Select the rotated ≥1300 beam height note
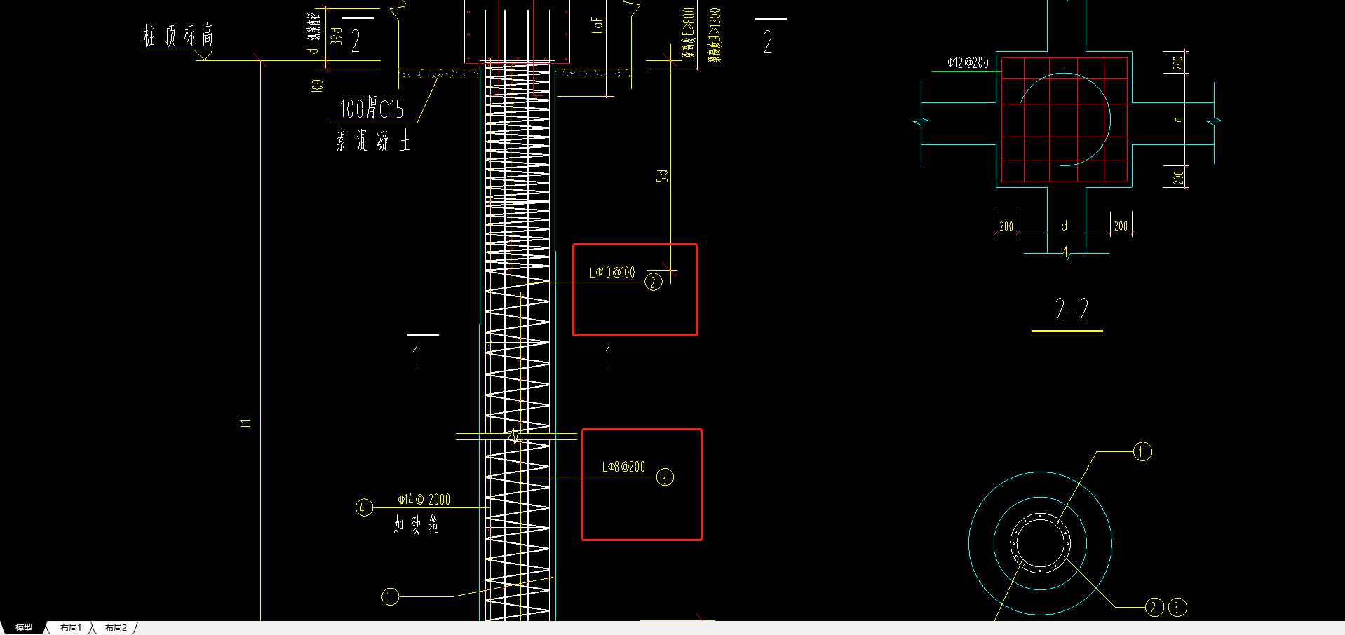 click(714, 35)
